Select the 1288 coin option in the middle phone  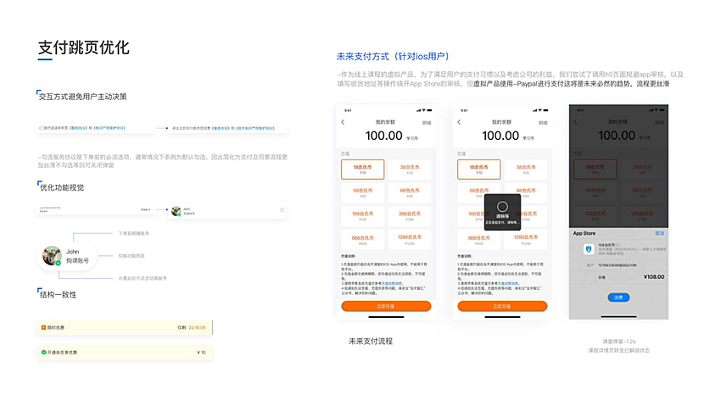(x=526, y=240)
